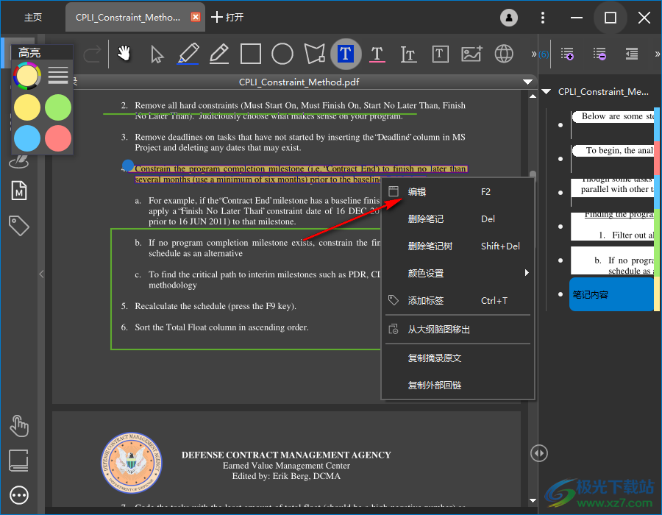Select the arrow pointer tool
The height and width of the screenshot is (515, 662).
pyautogui.click(x=157, y=54)
